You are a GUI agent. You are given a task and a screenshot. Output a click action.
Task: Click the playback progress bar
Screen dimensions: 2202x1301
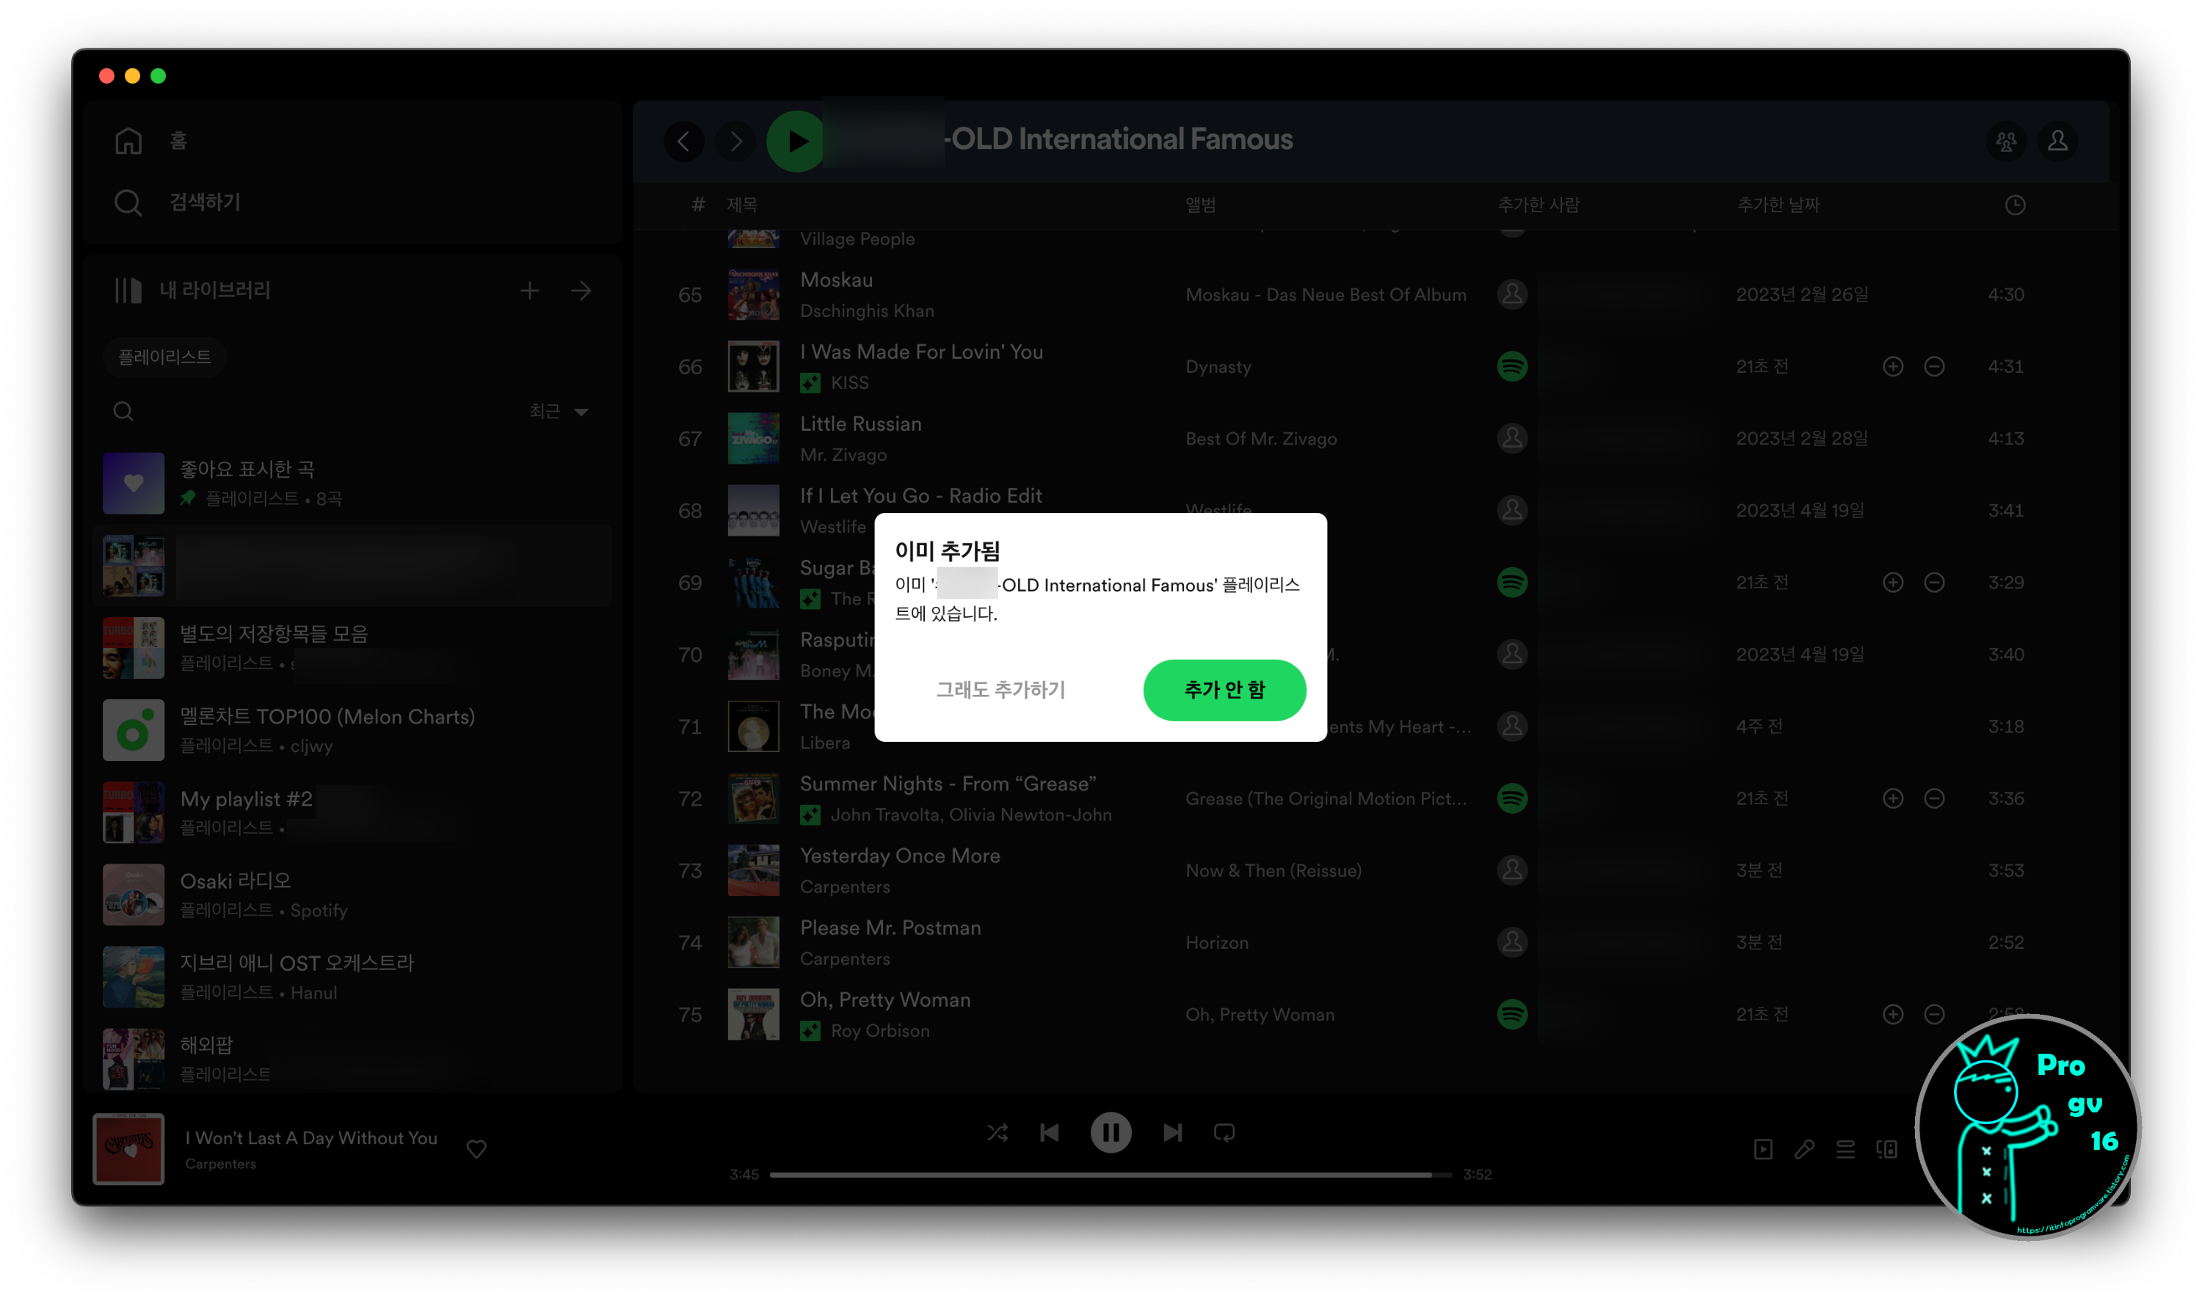(x=1109, y=1174)
